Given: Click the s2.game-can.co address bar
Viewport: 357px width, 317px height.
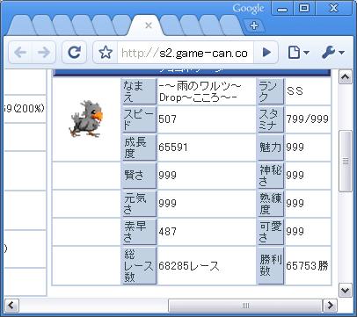Looking at the screenshot, I should click(x=186, y=53).
